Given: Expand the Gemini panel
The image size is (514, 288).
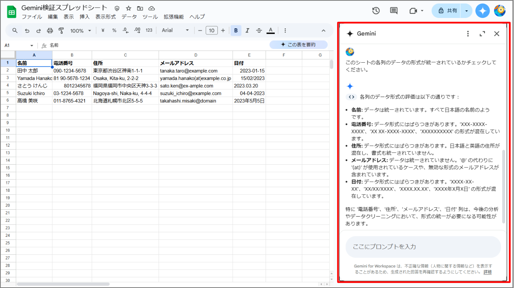Looking at the screenshot, I should click(482, 34).
